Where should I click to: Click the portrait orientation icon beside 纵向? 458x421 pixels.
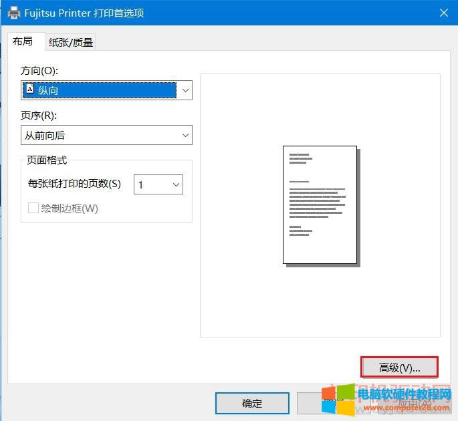pos(29,89)
